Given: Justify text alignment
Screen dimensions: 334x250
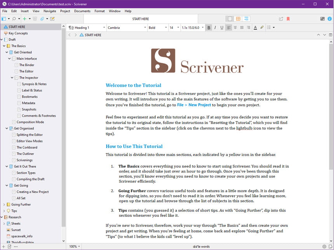Looking at the screenshot, I should [242, 28].
